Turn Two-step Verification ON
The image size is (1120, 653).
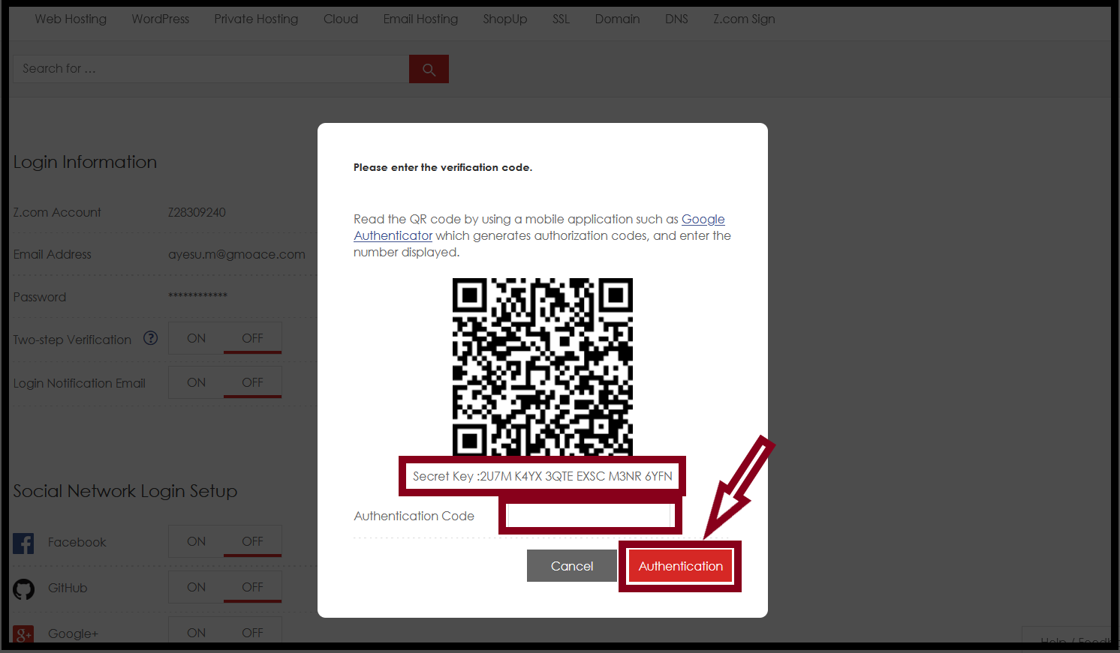pyautogui.click(x=197, y=338)
